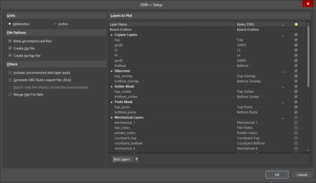Open ellipsis menu for Paste Mask row

click(283, 102)
